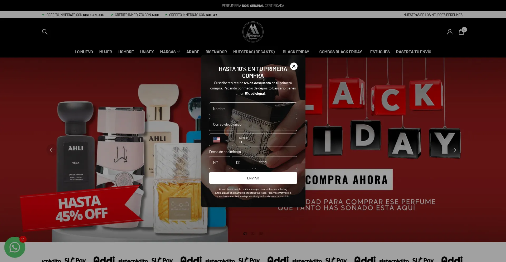The width and height of the screenshot is (506, 262).
Task: Open the WhatsApp chat bubble
Action: pyautogui.click(x=15, y=247)
